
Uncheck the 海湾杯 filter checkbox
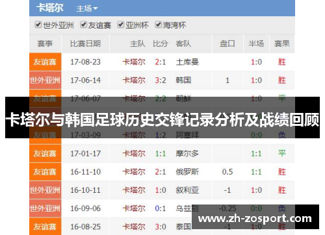(x=158, y=25)
